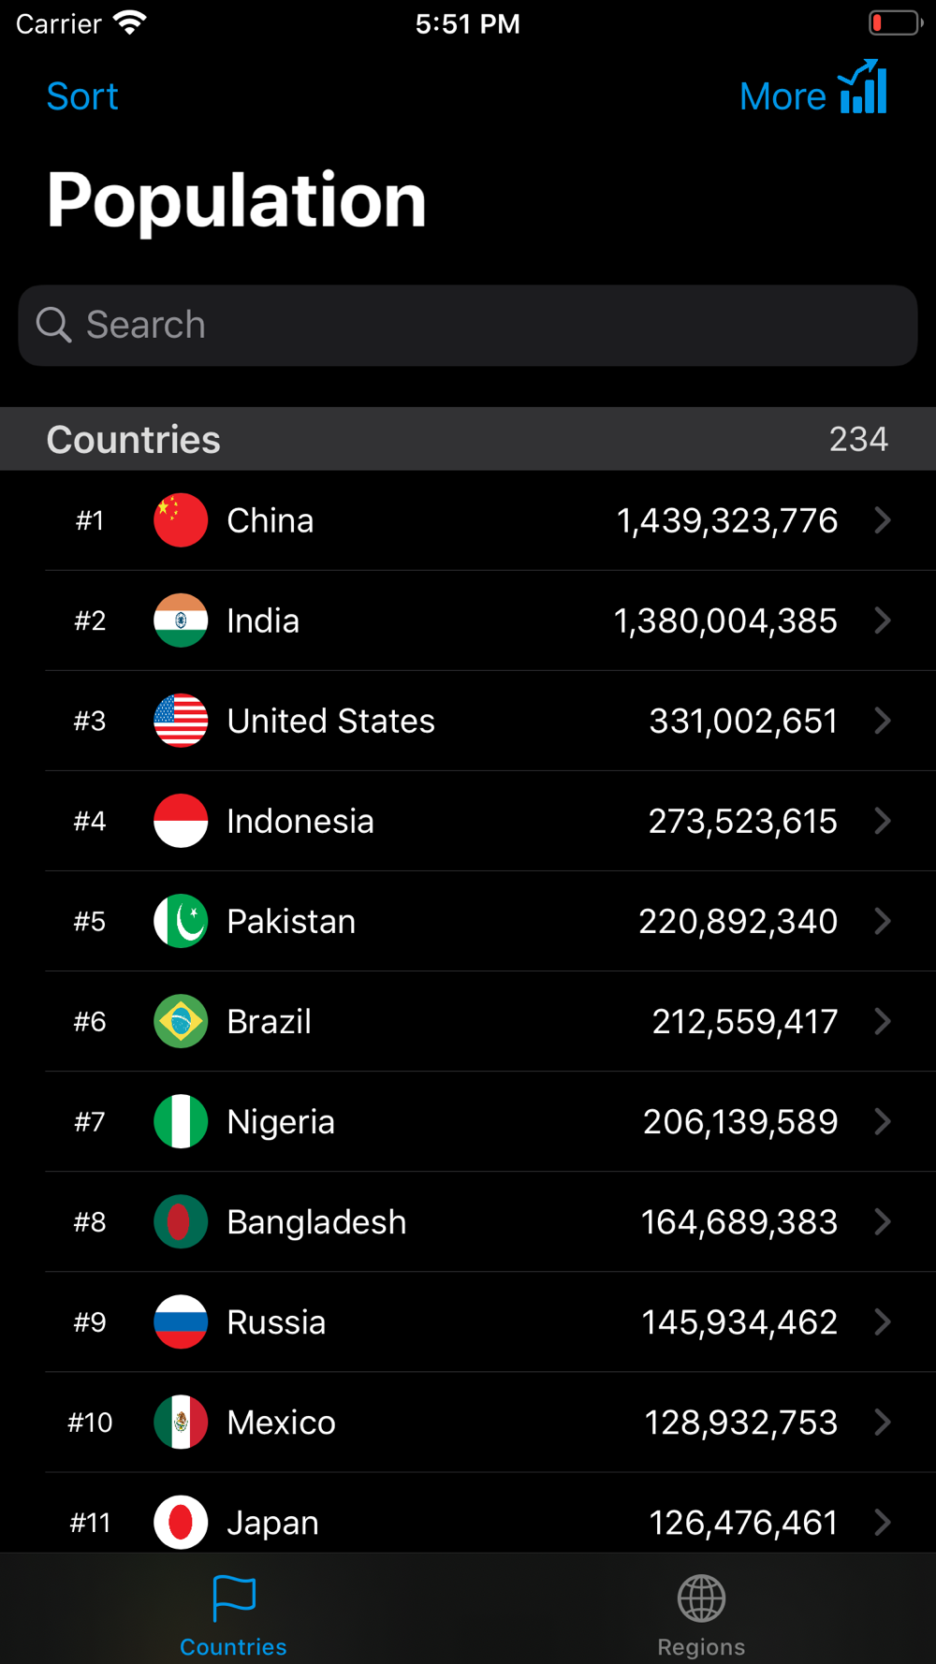Tap the India flag icon
The image size is (936, 1664).
coord(181,620)
